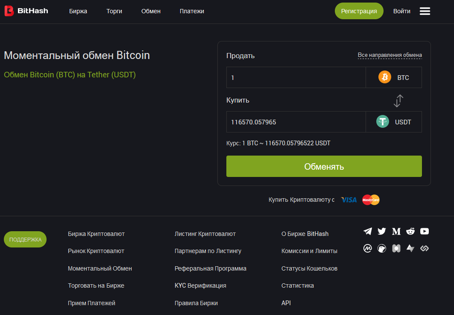Open BitHash Telegram channel icon
454x315 pixels.
point(368,231)
